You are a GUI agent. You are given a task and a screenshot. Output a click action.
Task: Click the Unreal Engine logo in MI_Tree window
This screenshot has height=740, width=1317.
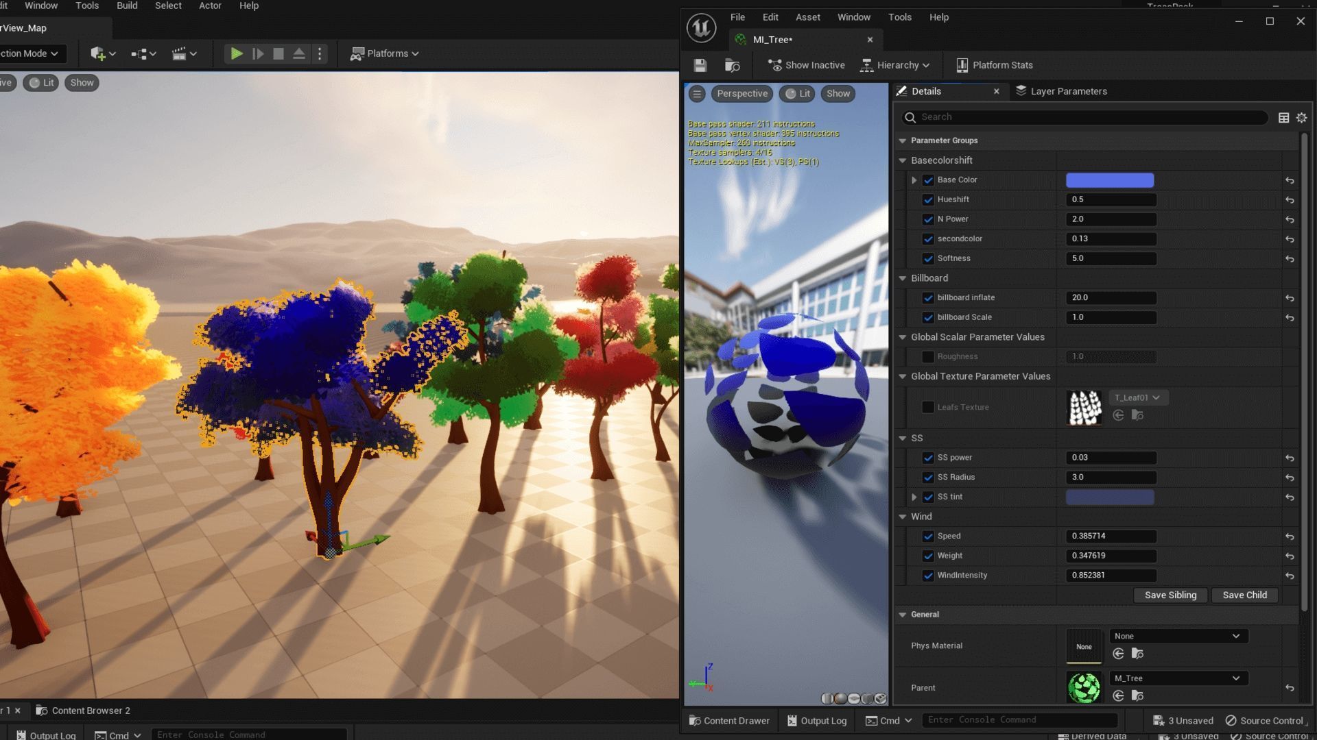[701, 28]
